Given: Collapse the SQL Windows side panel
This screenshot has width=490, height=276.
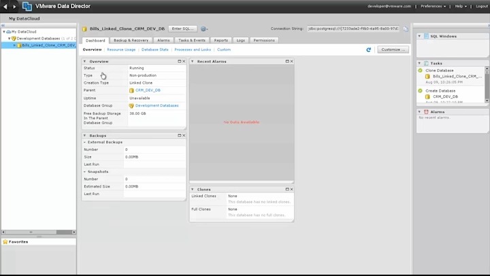Looking at the screenshot, I should click(419, 36).
